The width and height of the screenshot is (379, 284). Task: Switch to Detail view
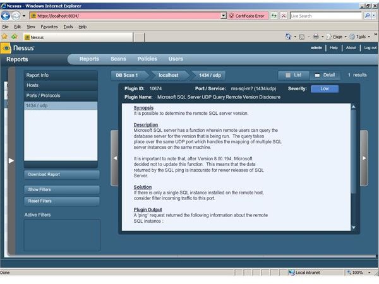325,75
